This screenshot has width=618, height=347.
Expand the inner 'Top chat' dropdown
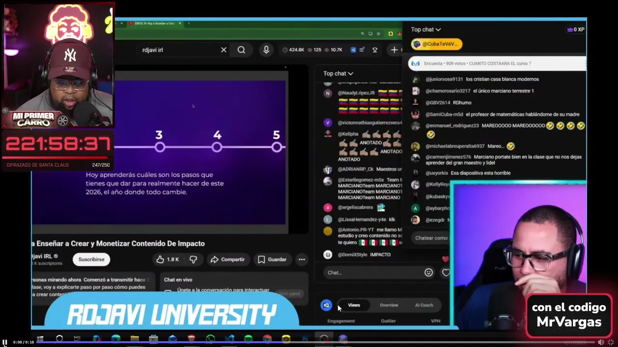pos(338,73)
